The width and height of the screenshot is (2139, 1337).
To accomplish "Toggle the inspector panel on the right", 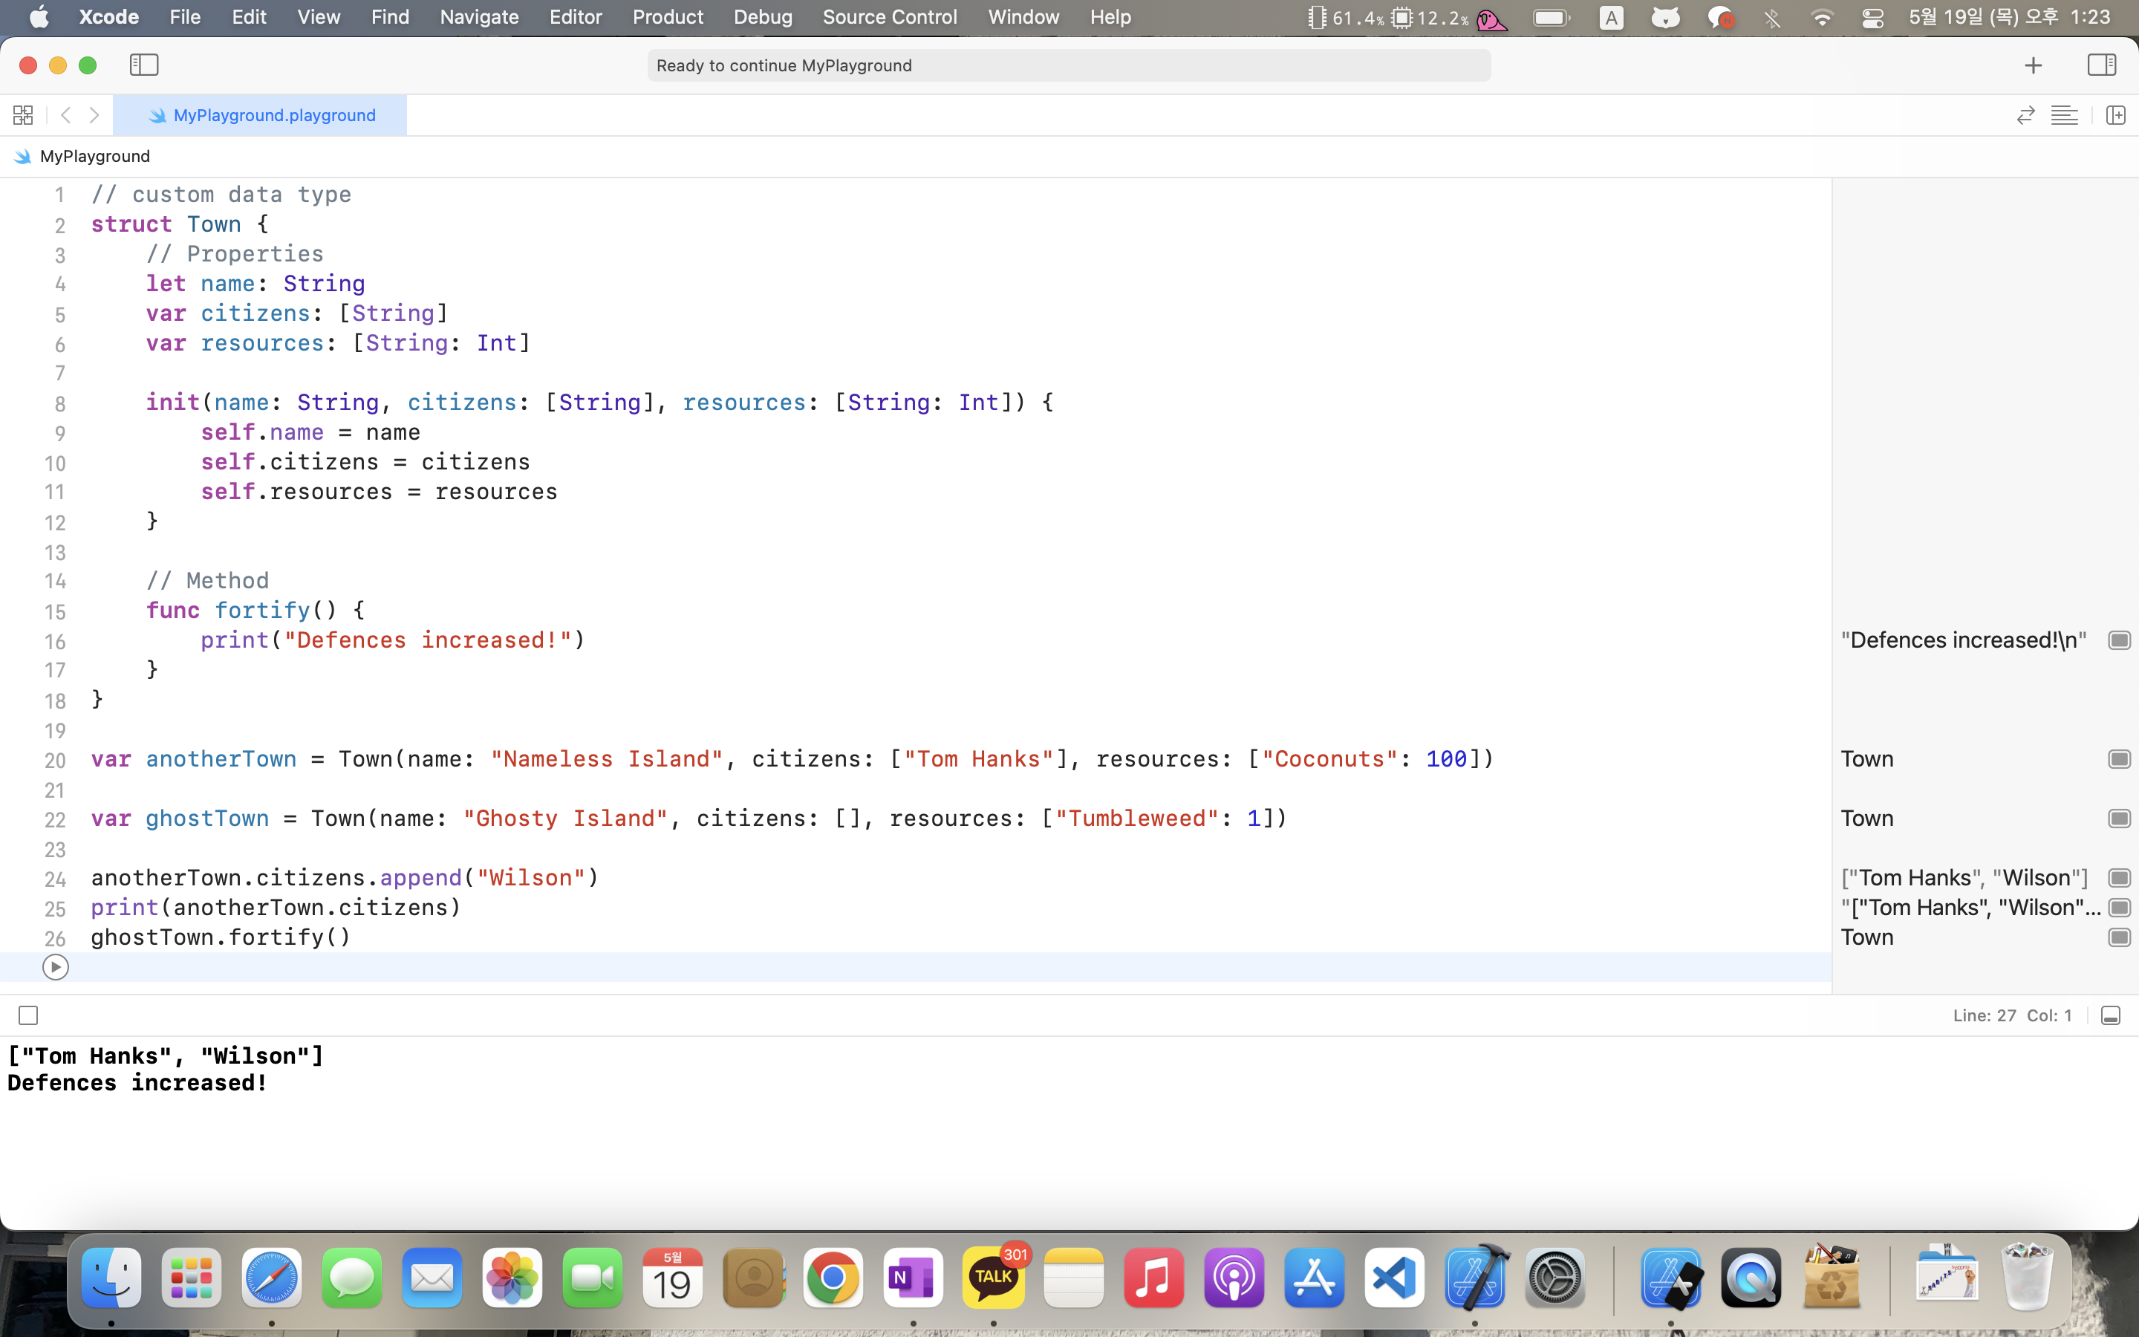I will coord(2101,65).
